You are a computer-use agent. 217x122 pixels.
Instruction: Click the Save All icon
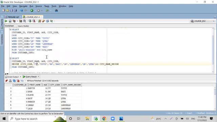coord(15,11)
